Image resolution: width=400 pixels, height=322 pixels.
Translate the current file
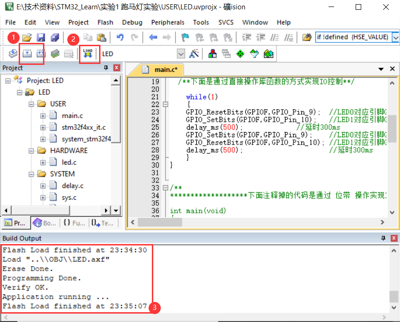pyautogui.click(x=13, y=54)
